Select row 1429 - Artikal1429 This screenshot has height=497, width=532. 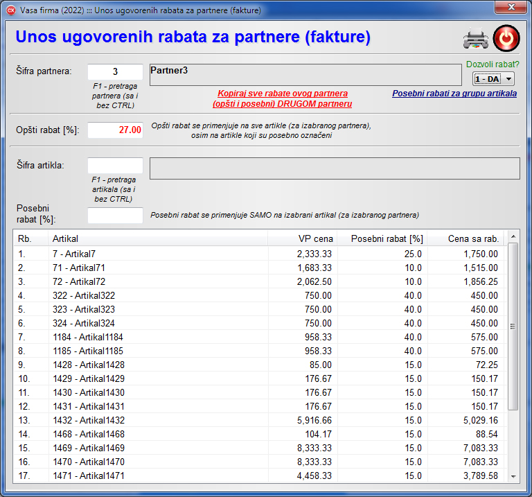(x=260, y=378)
